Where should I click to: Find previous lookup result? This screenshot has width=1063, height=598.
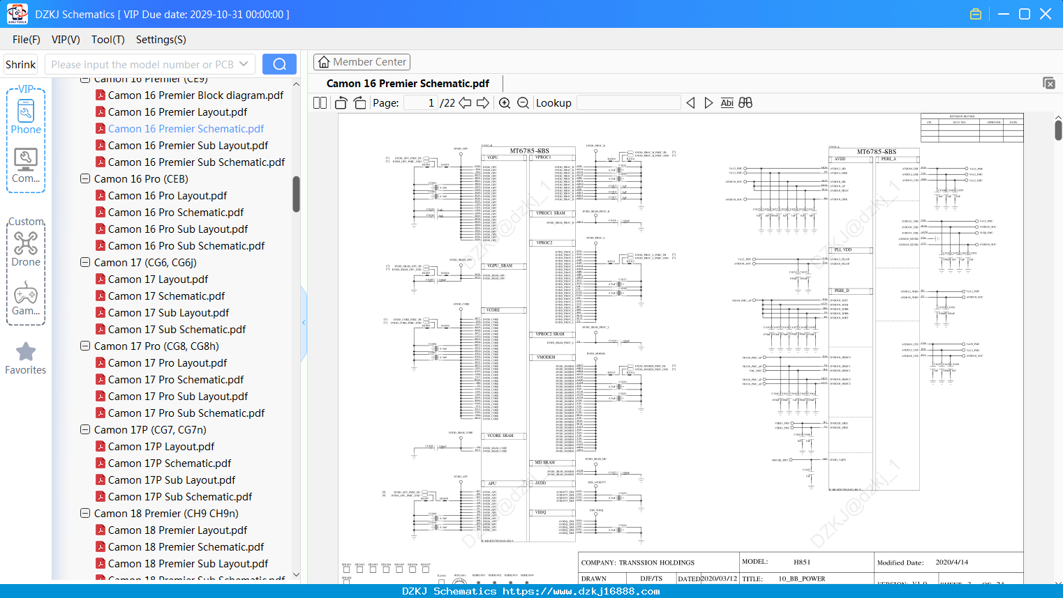pos(690,102)
